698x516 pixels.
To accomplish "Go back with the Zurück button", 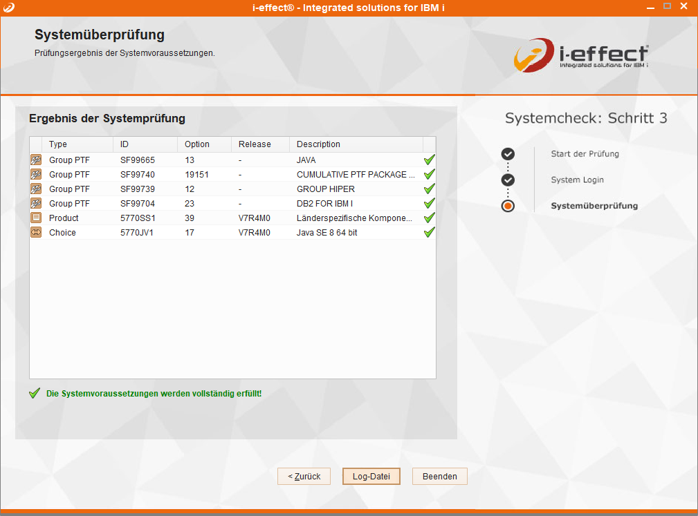I will (304, 477).
